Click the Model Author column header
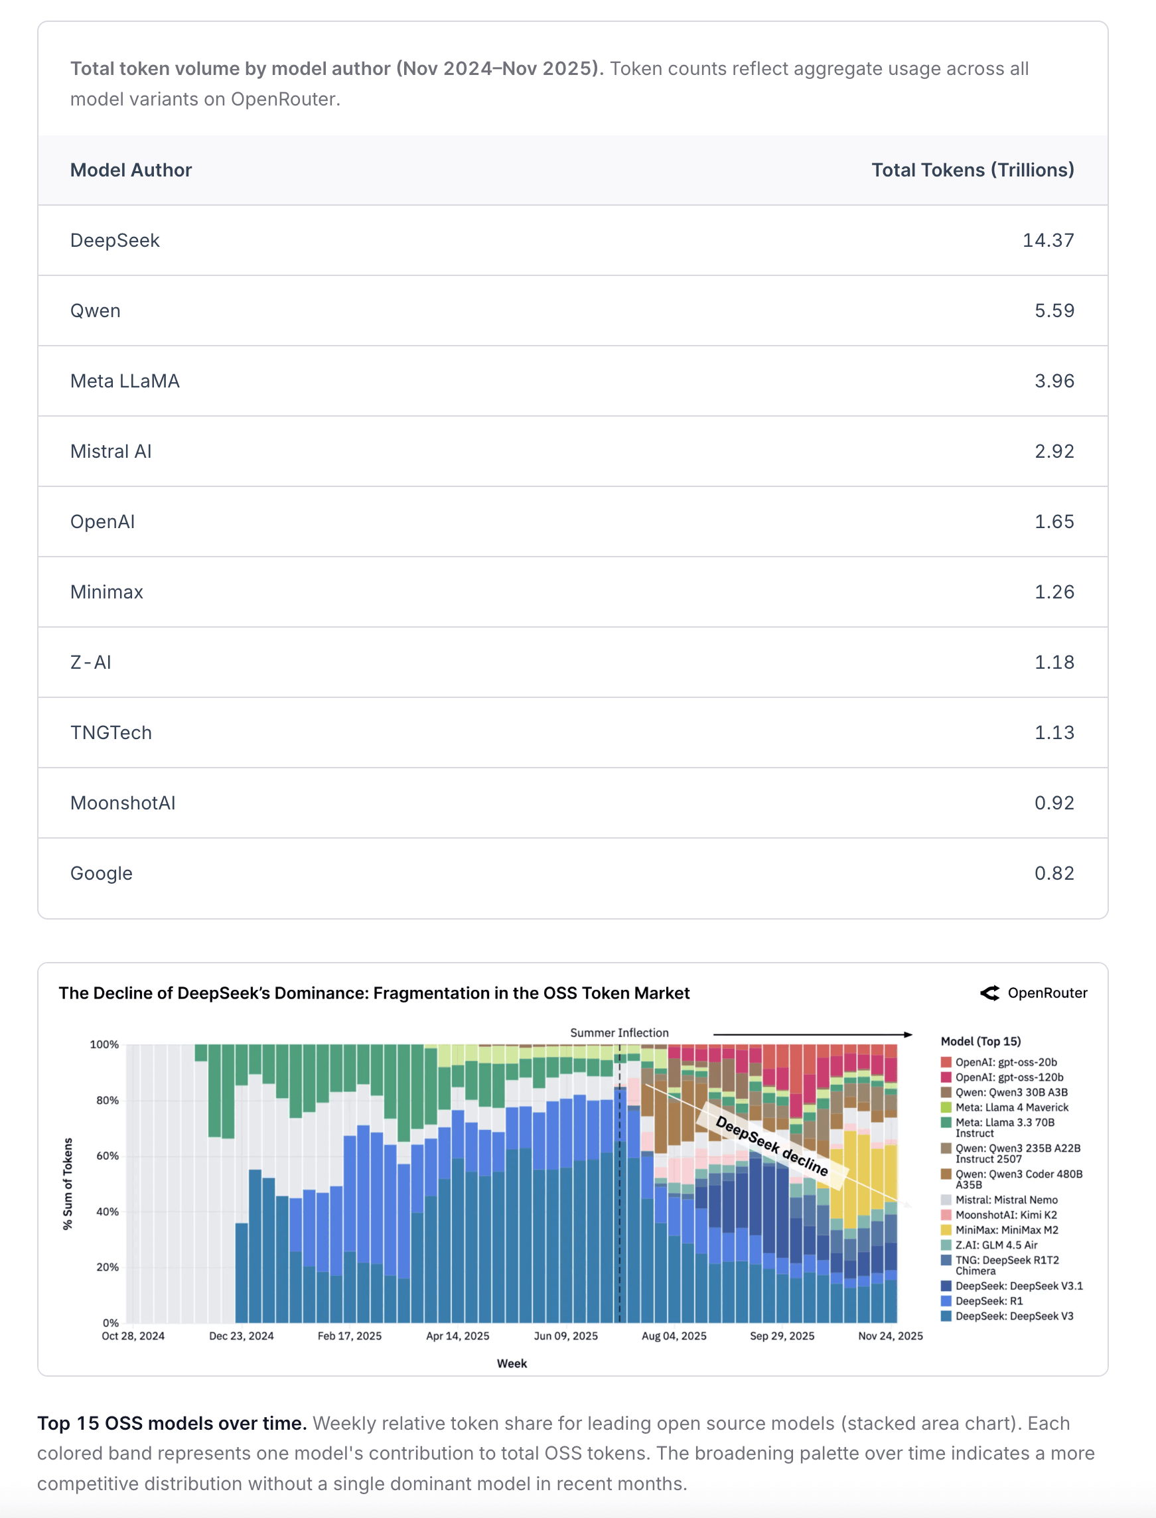Image resolution: width=1156 pixels, height=1518 pixels. click(131, 170)
